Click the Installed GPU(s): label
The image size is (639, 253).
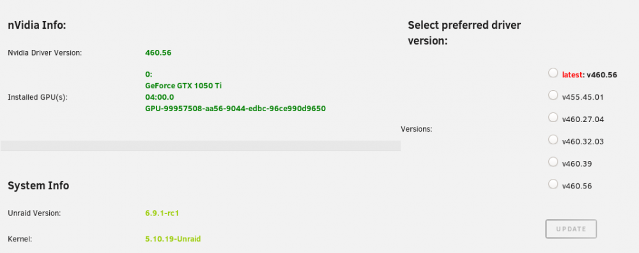pyautogui.click(x=38, y=97)
